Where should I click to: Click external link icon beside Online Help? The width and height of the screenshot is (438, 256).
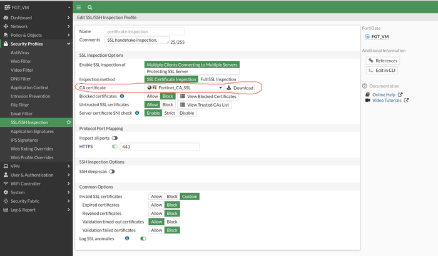[400, 94]
